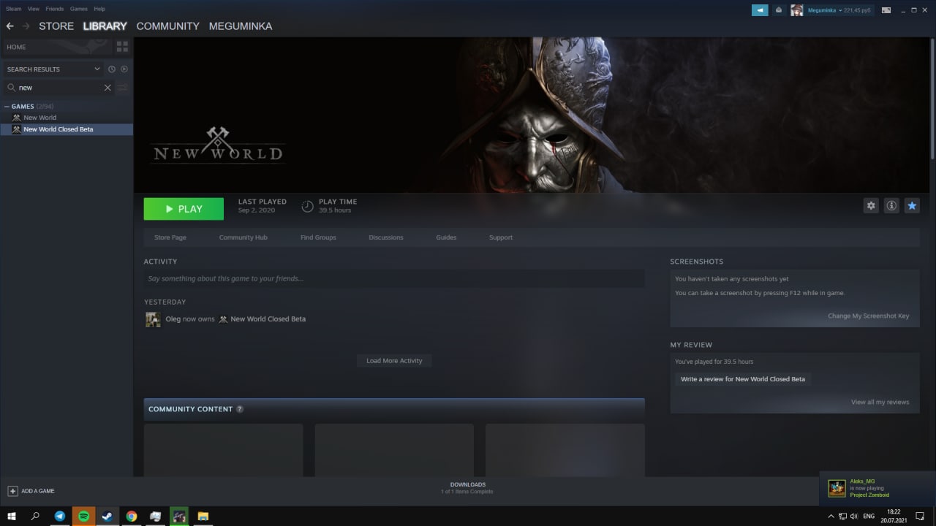Screen dimensions: 936x526
Task: Open the inbox envelope icon
Action: (x=779, y=10)
